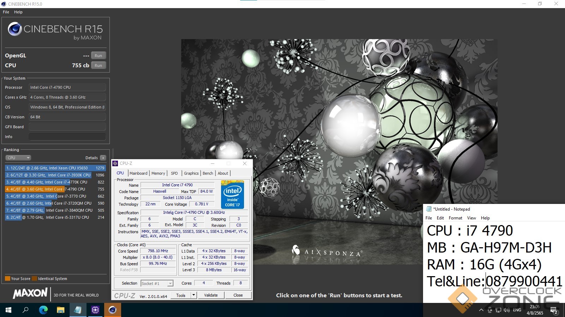Click the CPU-Z taskbar icon

click(x=95, y=310)
